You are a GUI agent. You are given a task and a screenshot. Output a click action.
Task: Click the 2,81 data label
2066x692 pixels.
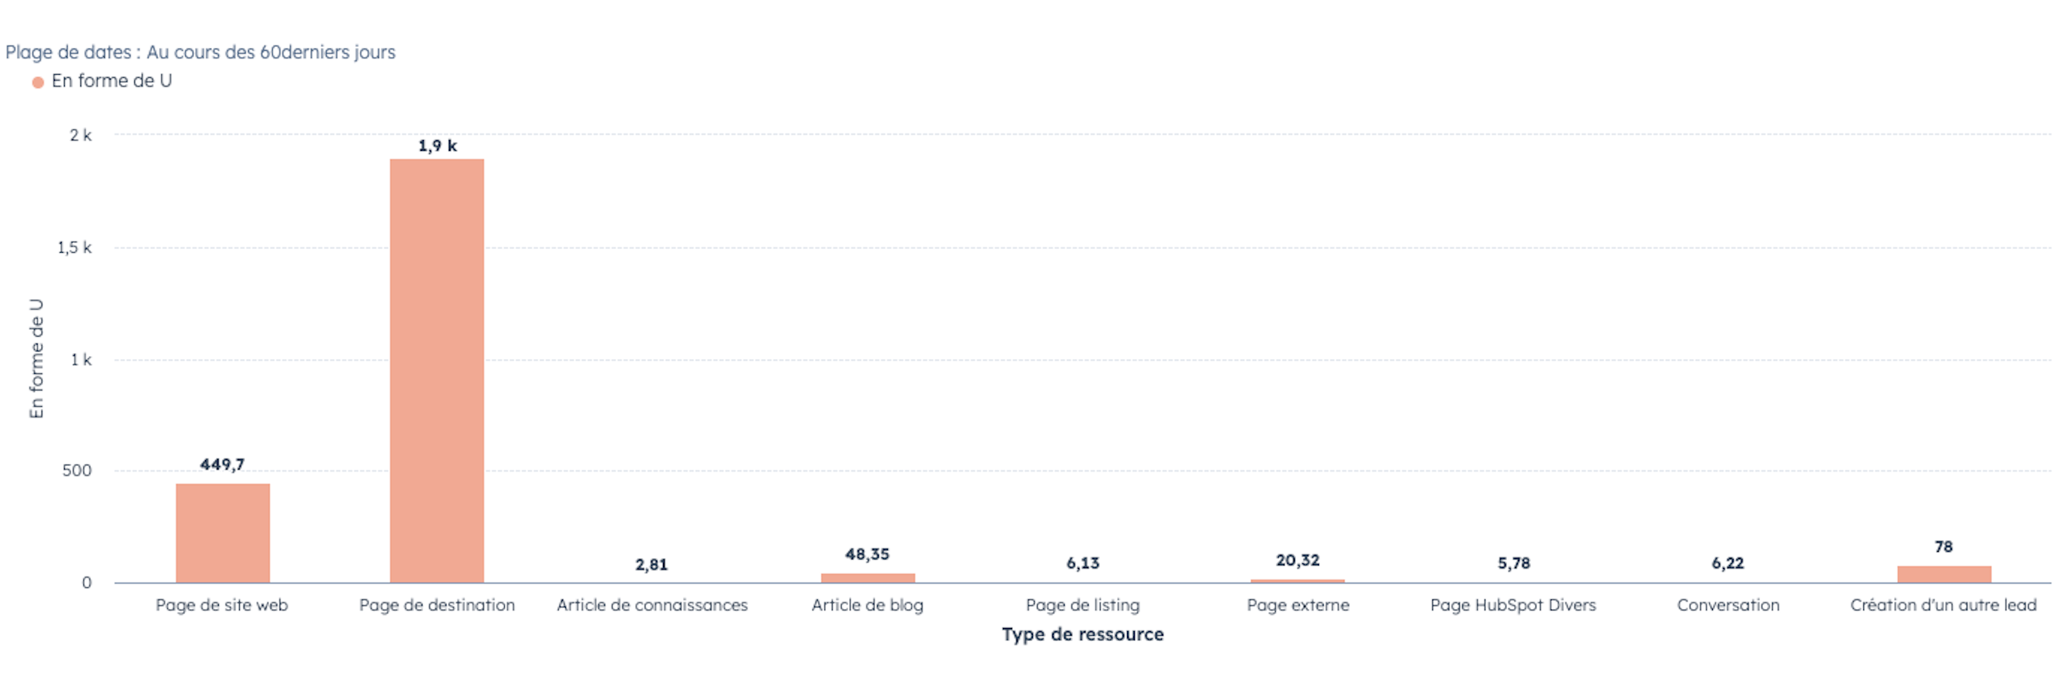pyautogui.click(x=651, y=565)
